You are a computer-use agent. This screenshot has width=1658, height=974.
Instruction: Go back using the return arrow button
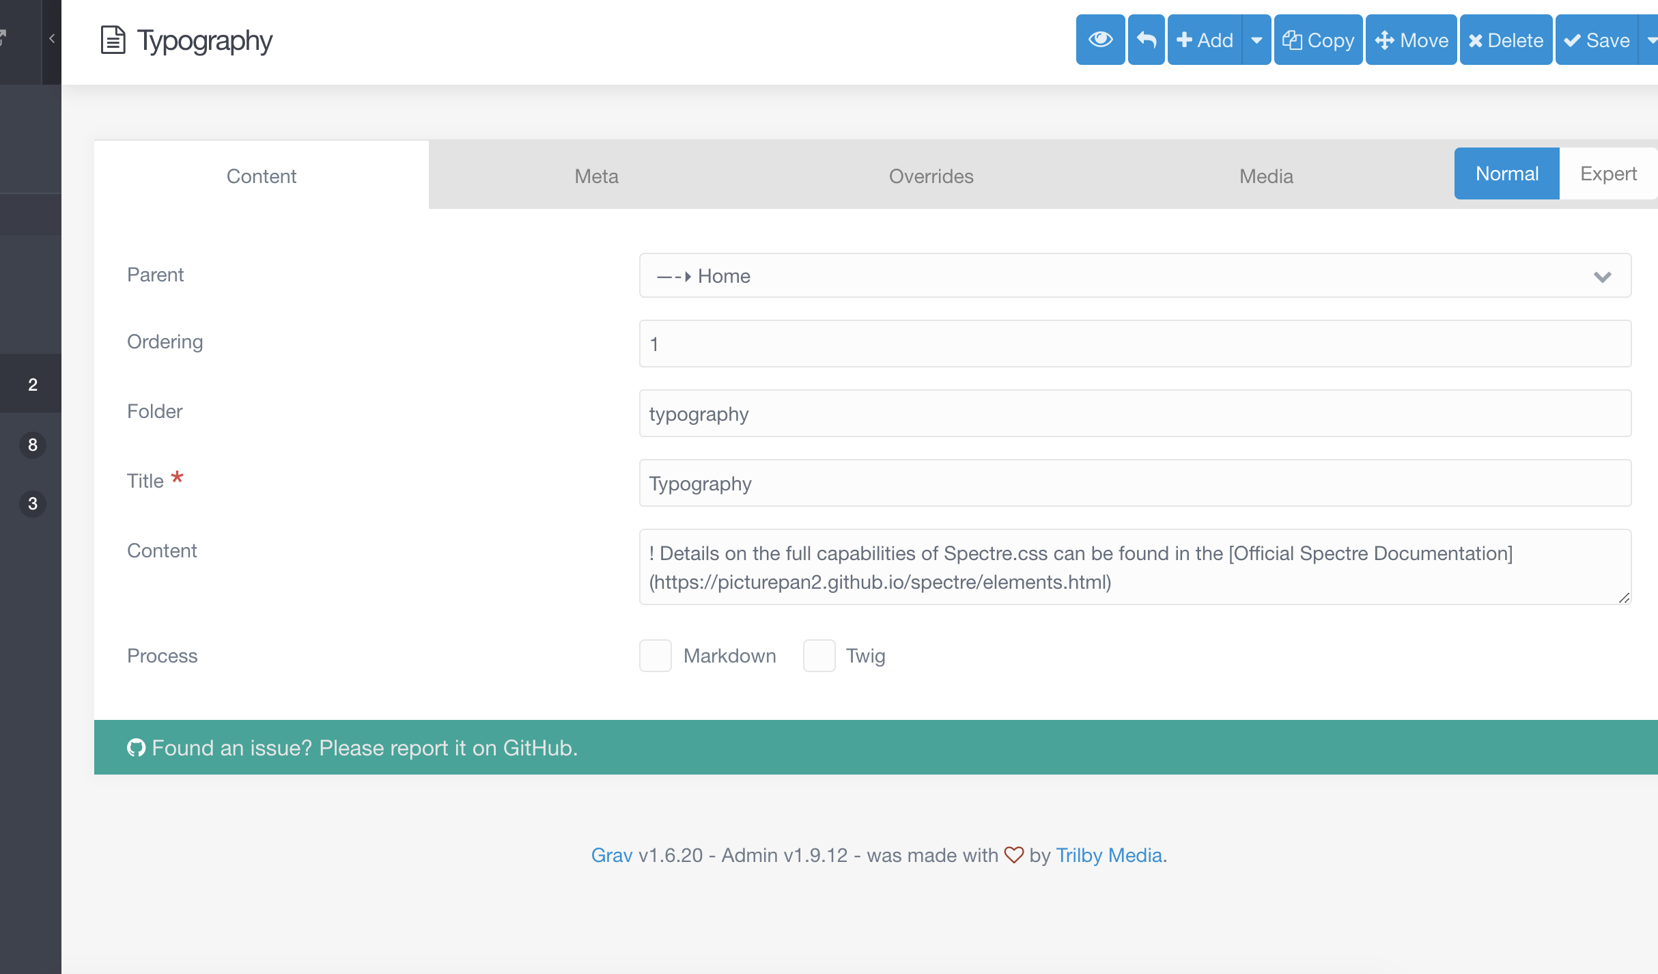[x=1146, y=40]
